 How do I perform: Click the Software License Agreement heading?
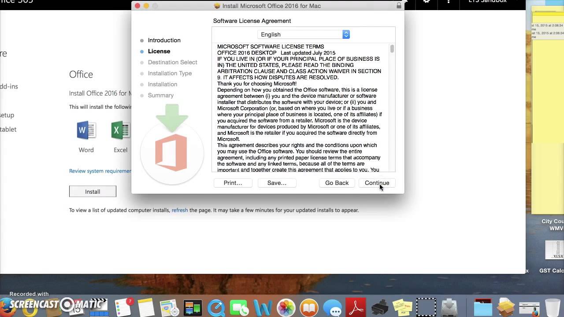(x=252, y=21)
